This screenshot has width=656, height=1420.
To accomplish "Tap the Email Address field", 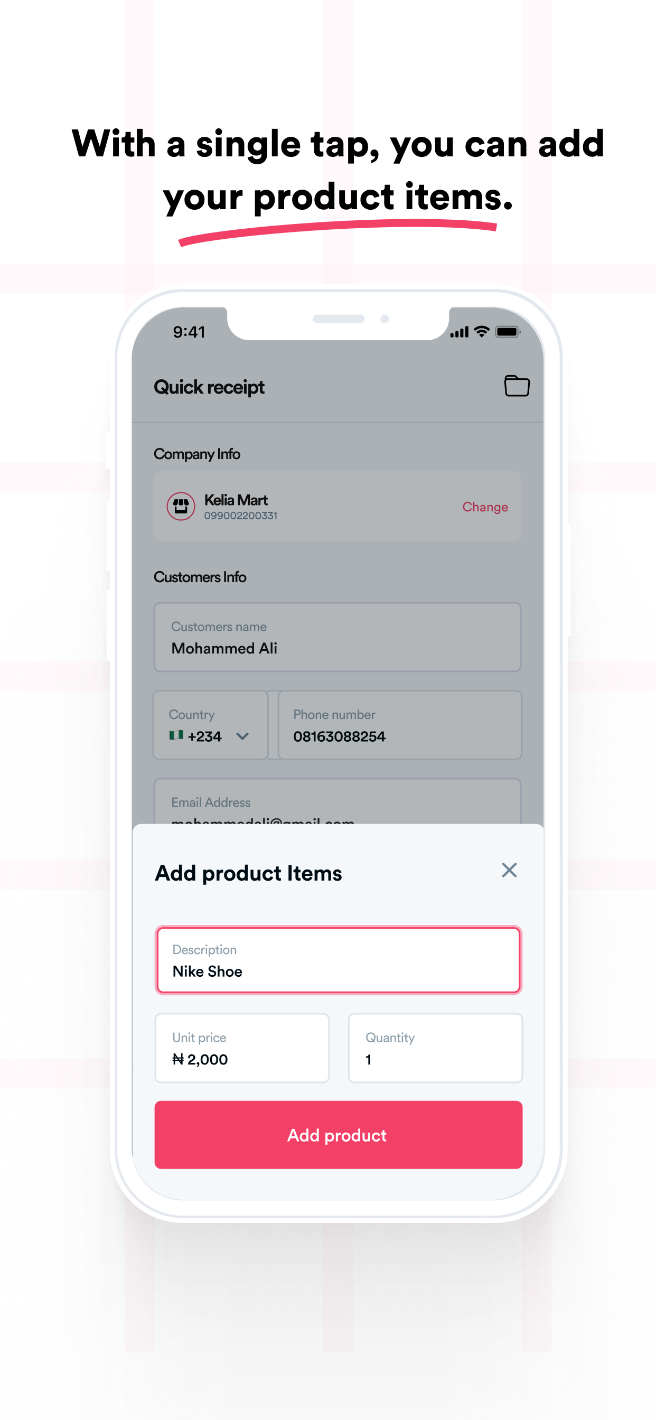I will click(338, 801).
